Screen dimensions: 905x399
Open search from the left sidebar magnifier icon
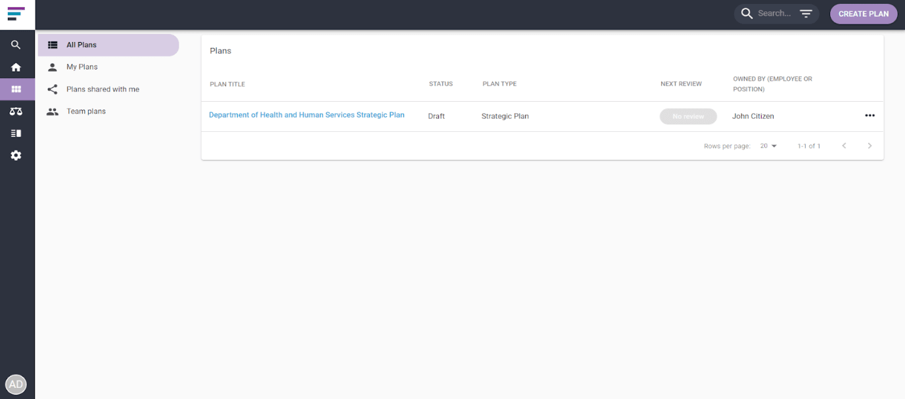pos(16,45)
